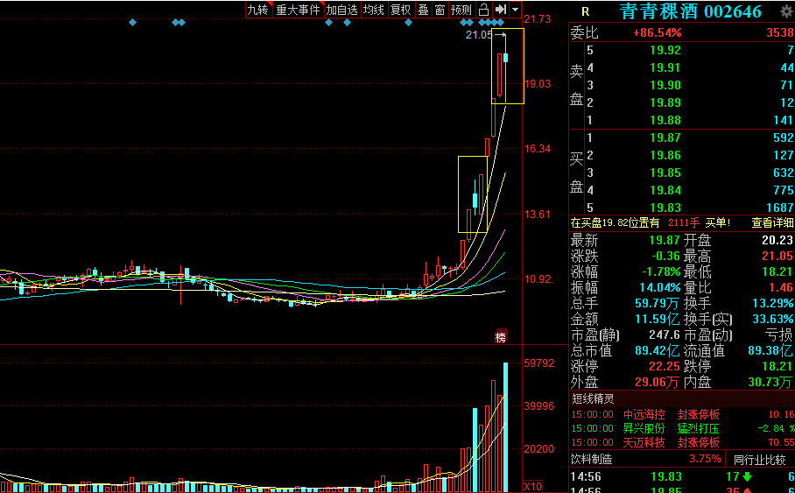The image size is (795, 493).
Task: Click the 叠 overlay button
Action: [423, 10]
